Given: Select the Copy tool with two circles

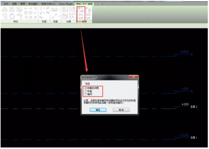Looking at the screenshot, I should click(x=5, y=16).
